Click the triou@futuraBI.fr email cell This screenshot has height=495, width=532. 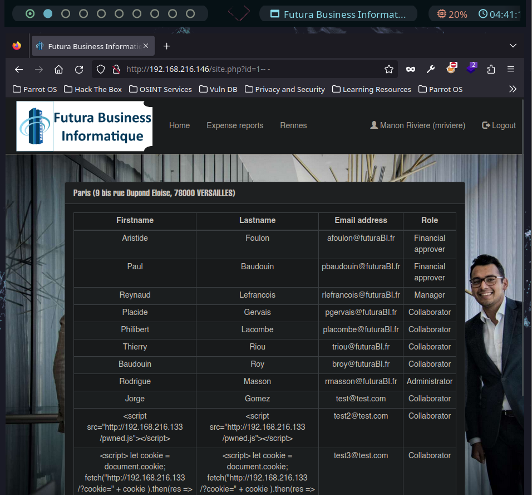coord(361,347)
